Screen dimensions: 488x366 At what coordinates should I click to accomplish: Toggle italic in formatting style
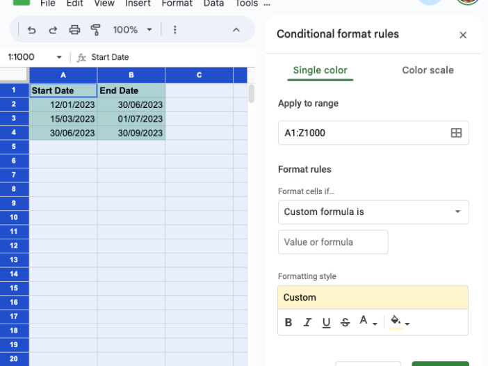307,322
